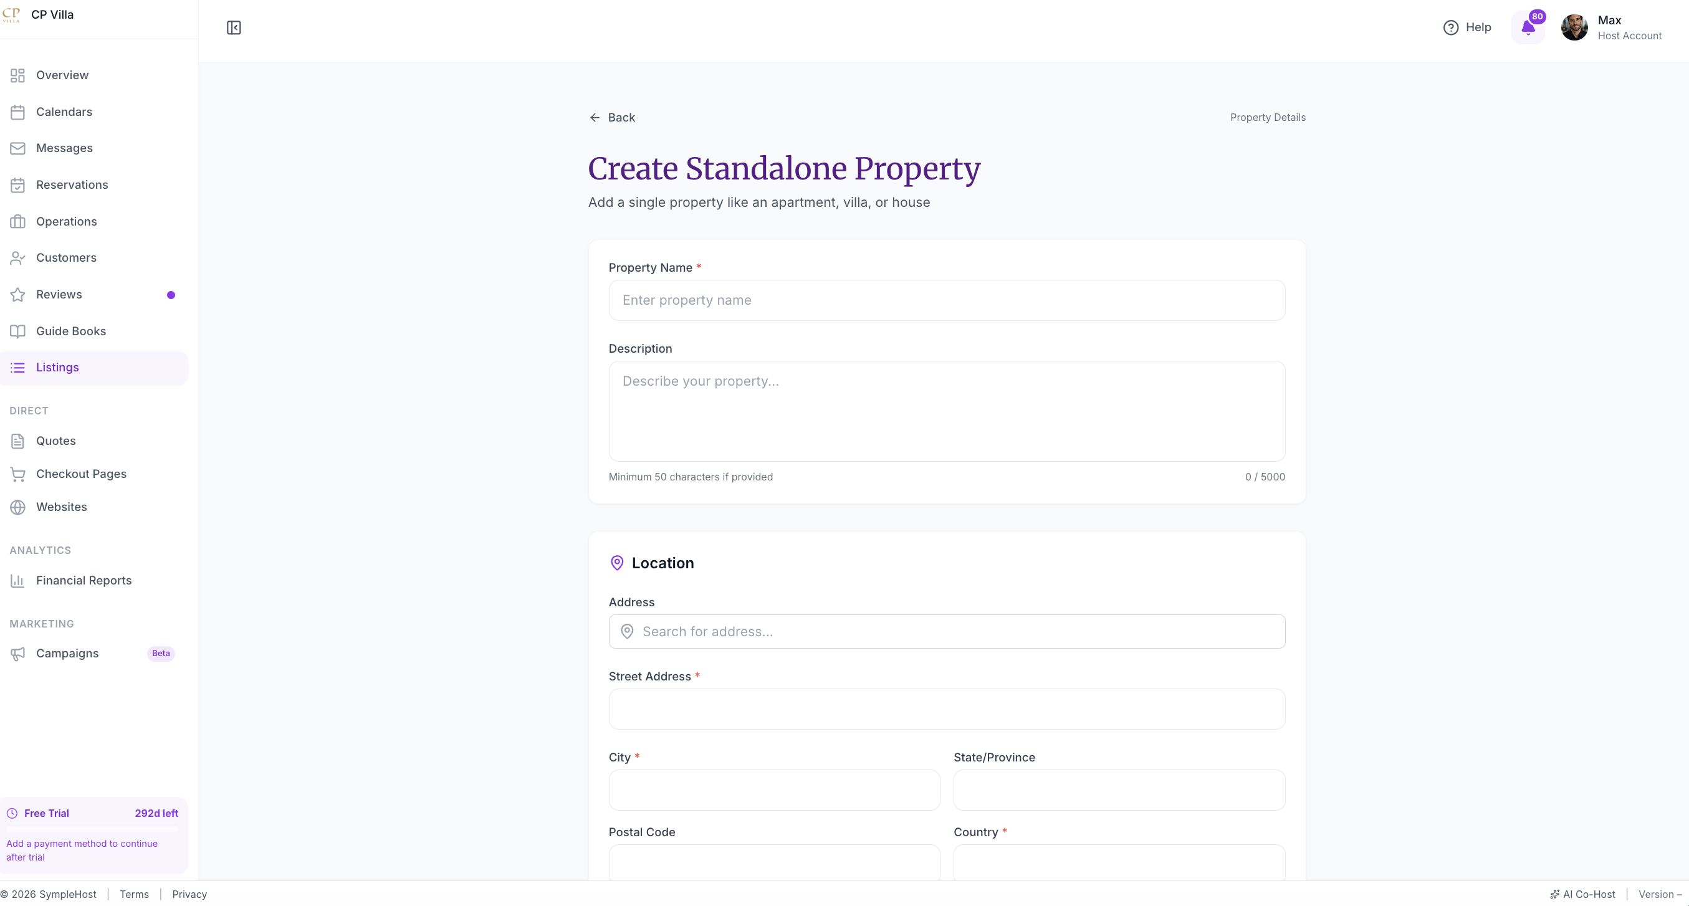Viewport: 1689px width, 906px height.
Task: Open Customers in the sidebar
Action: pyautogui.click(x=94, y=257)
